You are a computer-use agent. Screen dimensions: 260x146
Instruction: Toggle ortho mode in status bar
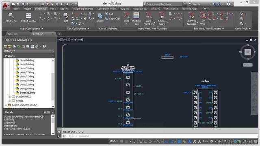(145, 142)
